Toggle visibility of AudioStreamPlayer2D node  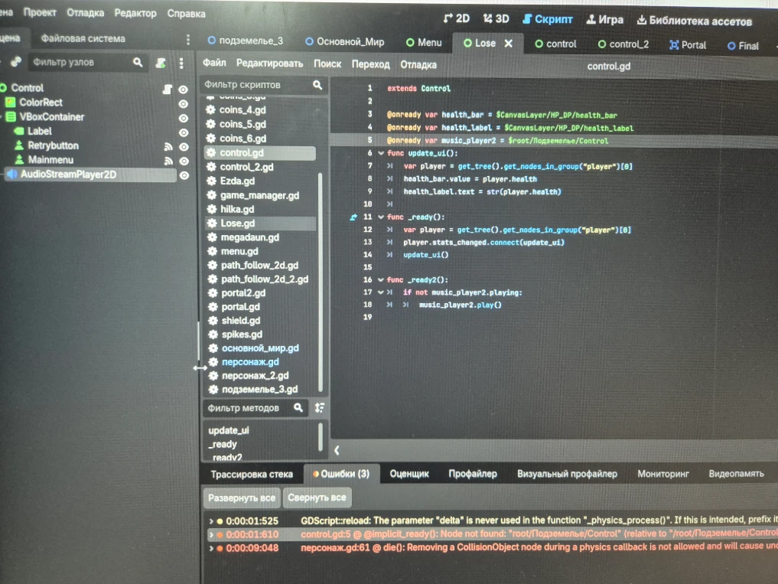pyautogui.click(x=184, y=176)
